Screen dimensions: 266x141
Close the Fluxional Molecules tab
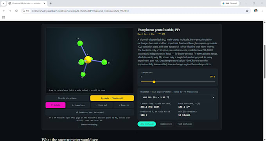pyautogui.click(x=45, y=3)
